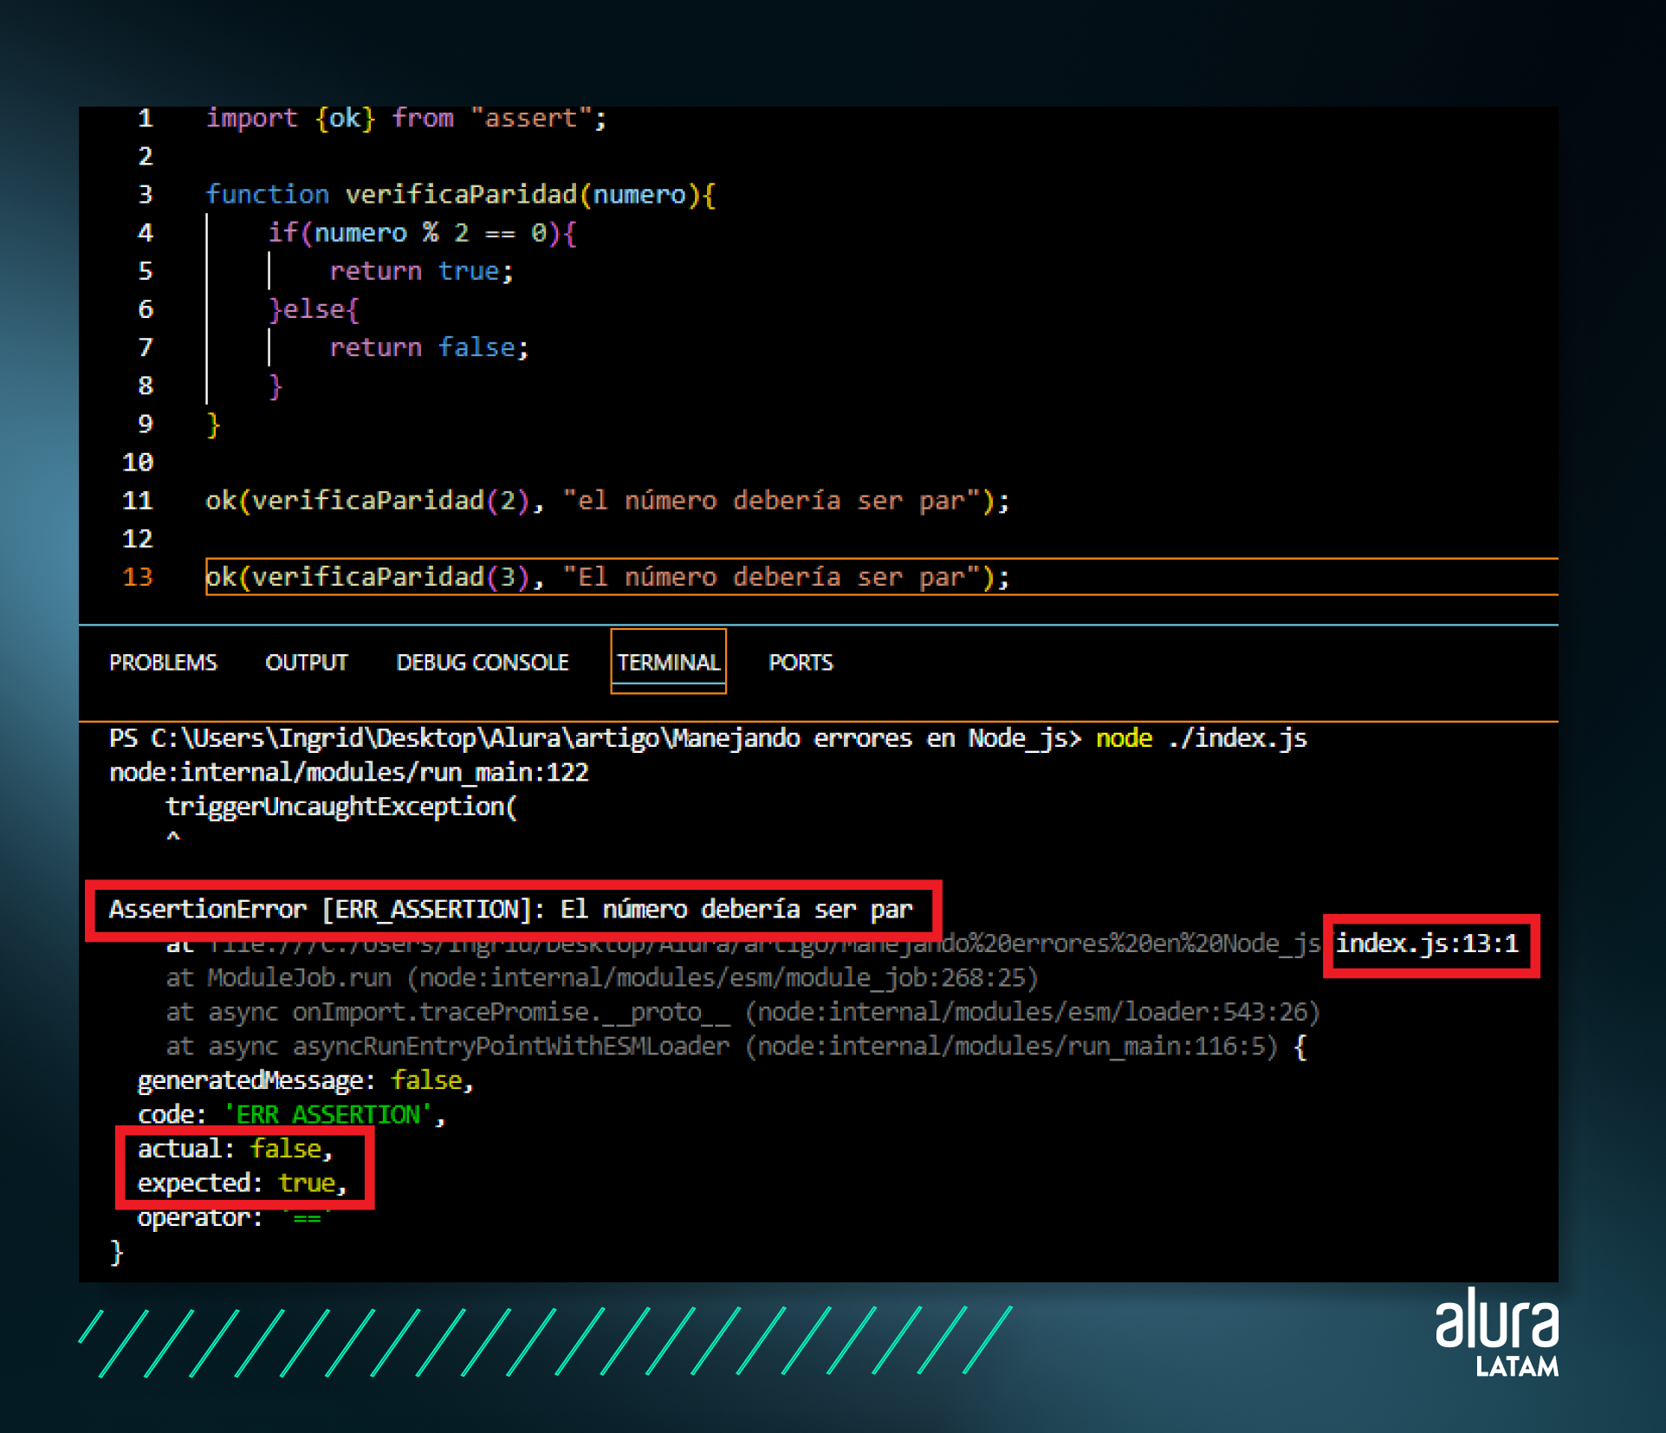Click the 'node ./index.js' command in terminal

pyautogui.click(x=1202, y=738)
